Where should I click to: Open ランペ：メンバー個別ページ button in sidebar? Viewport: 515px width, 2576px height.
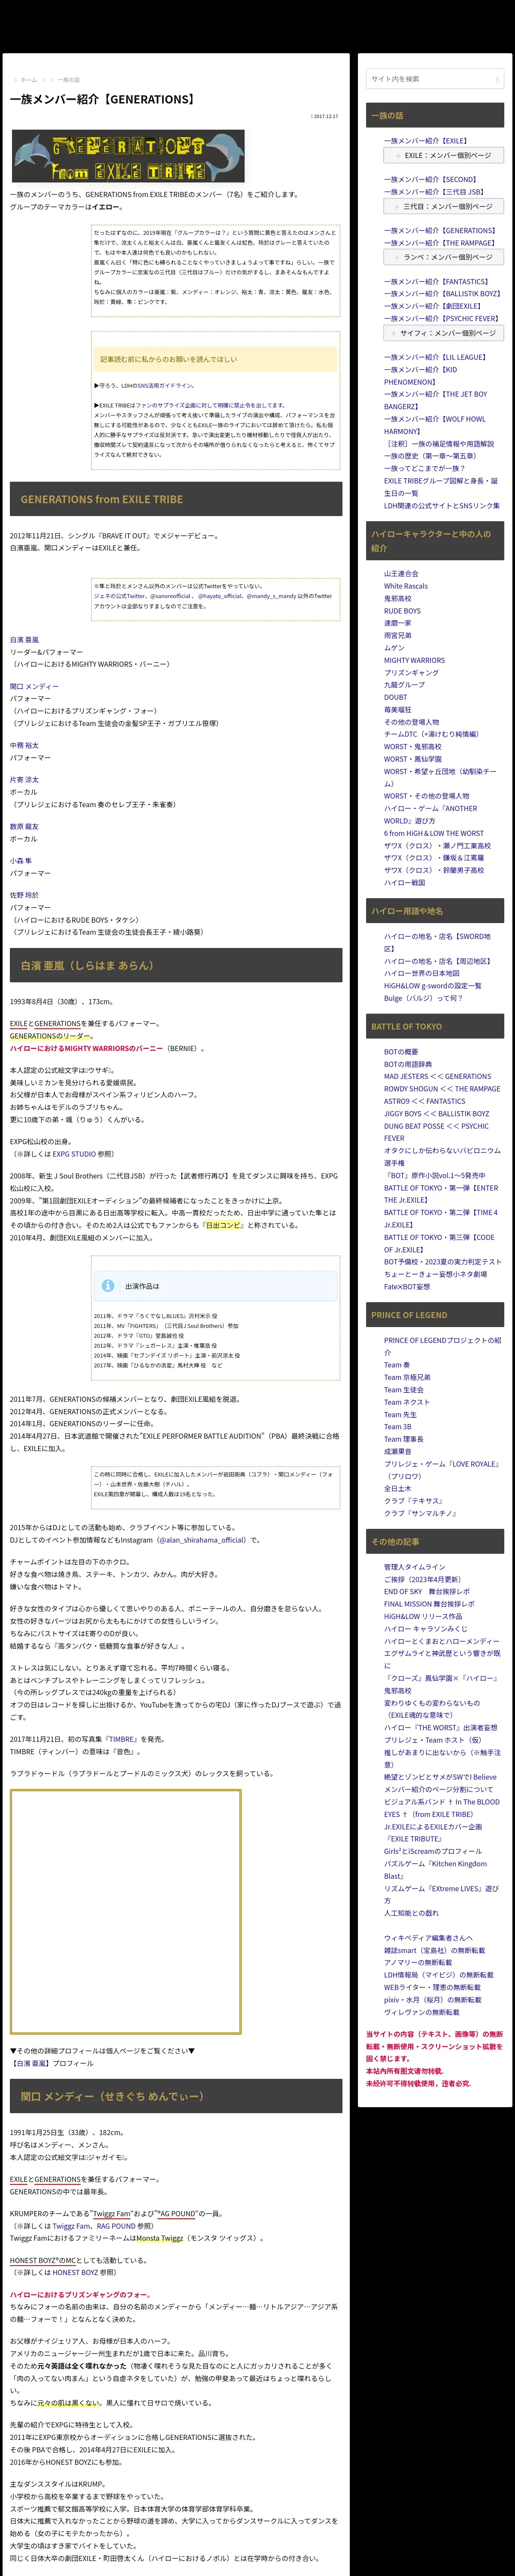pyautogui.click(x=444, y=257)
